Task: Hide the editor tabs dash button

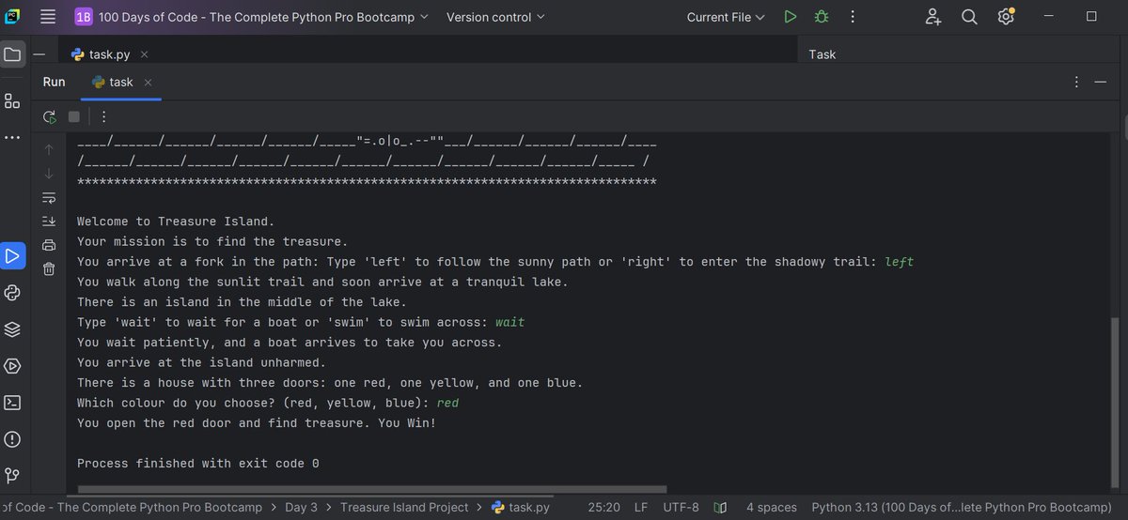Action: (x=39, y=54)
